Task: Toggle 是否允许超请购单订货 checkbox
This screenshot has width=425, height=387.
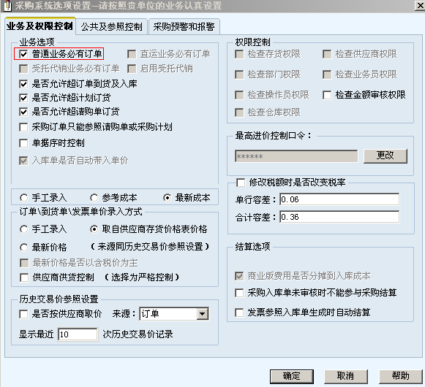Action: 23,111
